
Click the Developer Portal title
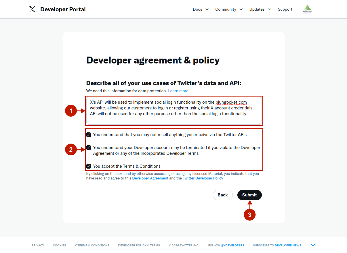63,9
